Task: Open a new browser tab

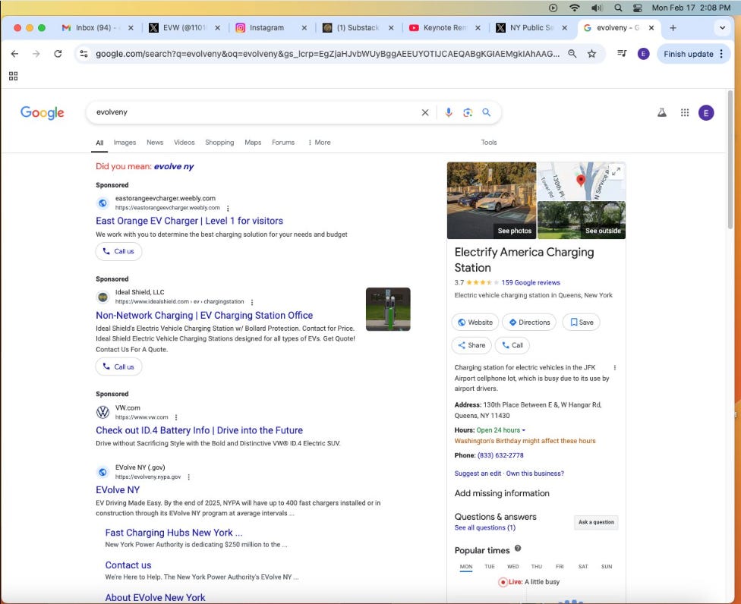Action: [673, 28]
